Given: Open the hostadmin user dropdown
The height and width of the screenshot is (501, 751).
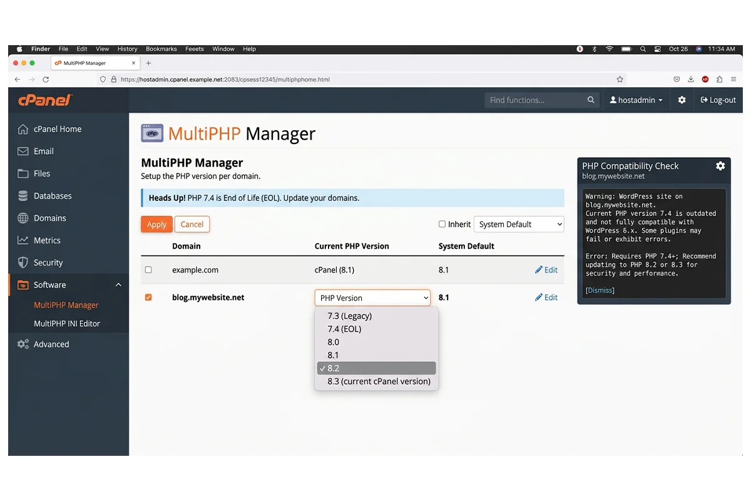Looking at the screenshot, I should pos(636,100).
